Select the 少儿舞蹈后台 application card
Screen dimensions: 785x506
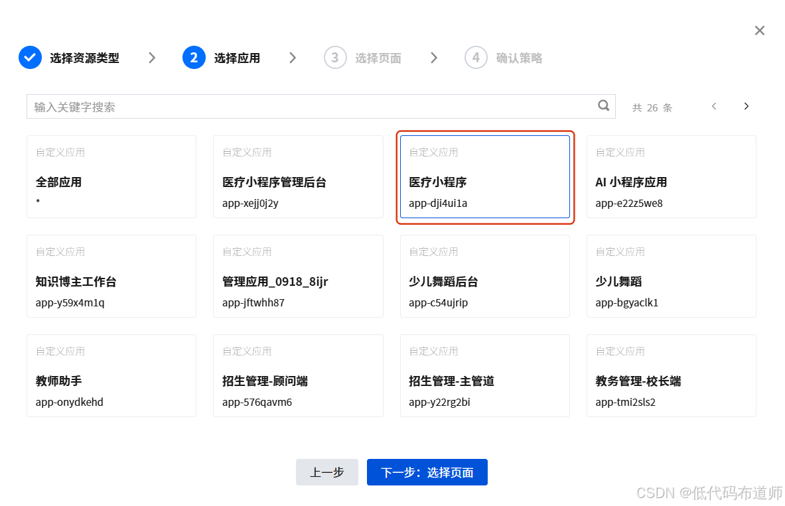pos(485,276)
